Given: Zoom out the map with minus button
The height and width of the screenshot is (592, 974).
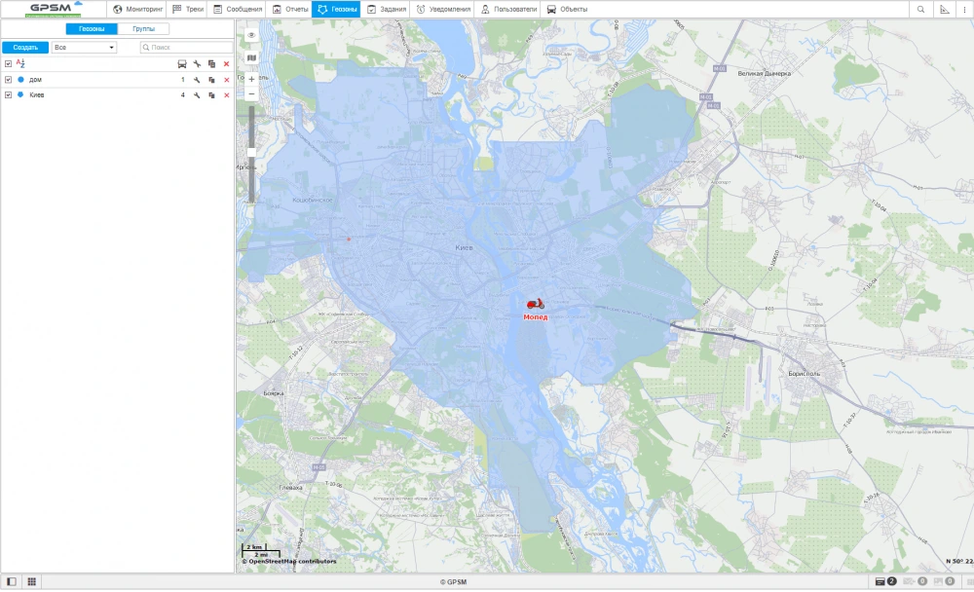Looking at the screenshot, I should click(x=251, y=94).
